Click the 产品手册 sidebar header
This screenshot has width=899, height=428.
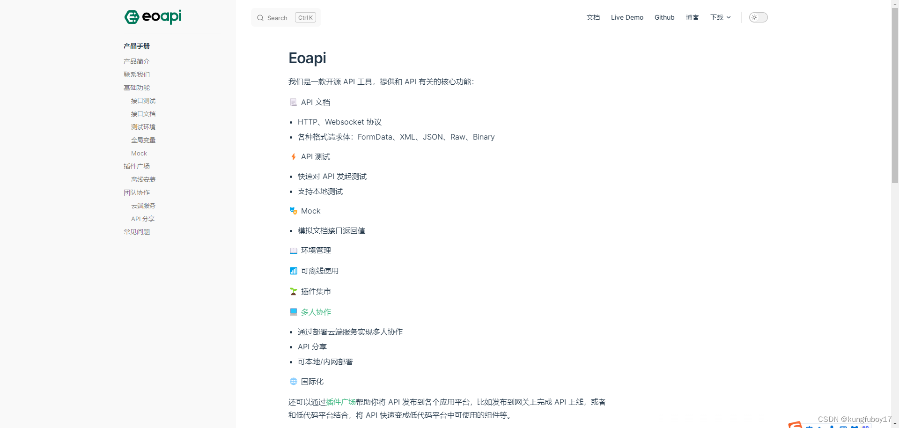point(137,46)
